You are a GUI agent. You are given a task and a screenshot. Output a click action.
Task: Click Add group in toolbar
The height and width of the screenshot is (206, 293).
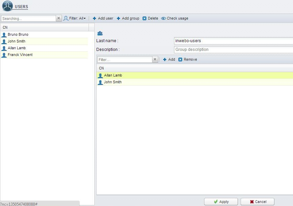coord(128,19)
